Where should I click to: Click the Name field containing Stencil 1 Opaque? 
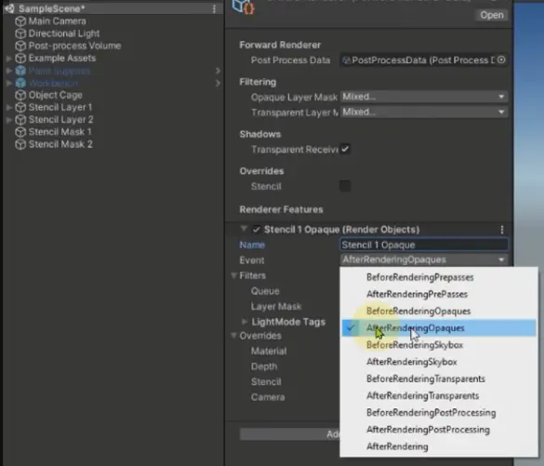424,245
